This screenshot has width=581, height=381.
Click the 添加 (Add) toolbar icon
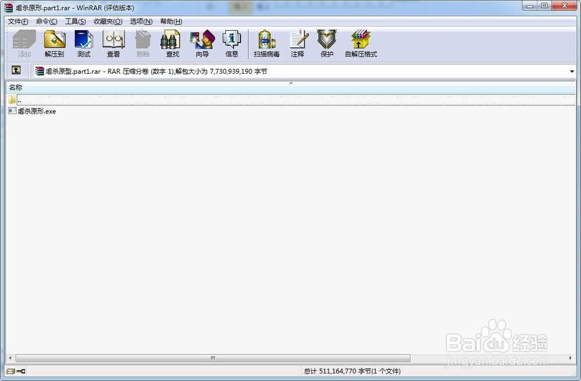(x=24, y=44)
